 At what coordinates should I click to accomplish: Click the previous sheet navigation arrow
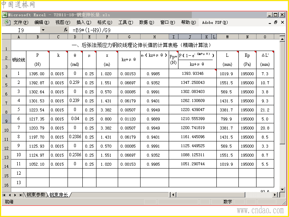tap(10, 195)
